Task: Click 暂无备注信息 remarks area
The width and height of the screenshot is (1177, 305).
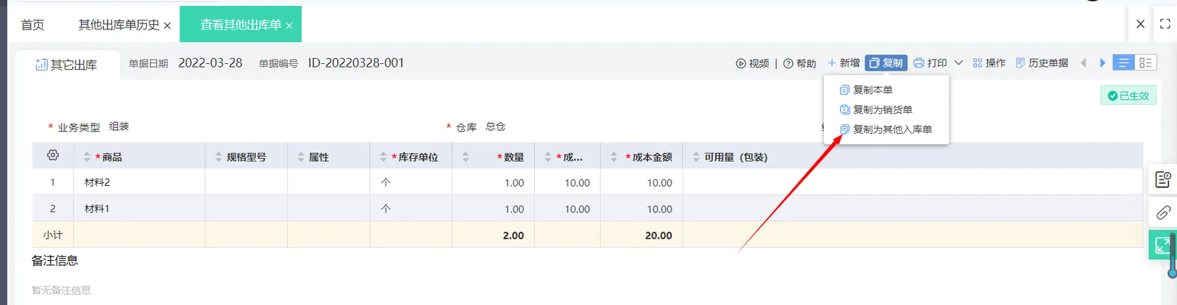Action: click(x=61, y=290)
